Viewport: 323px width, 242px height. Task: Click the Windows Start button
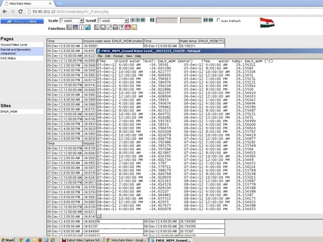pyautogui.click(x=7, y=240)
